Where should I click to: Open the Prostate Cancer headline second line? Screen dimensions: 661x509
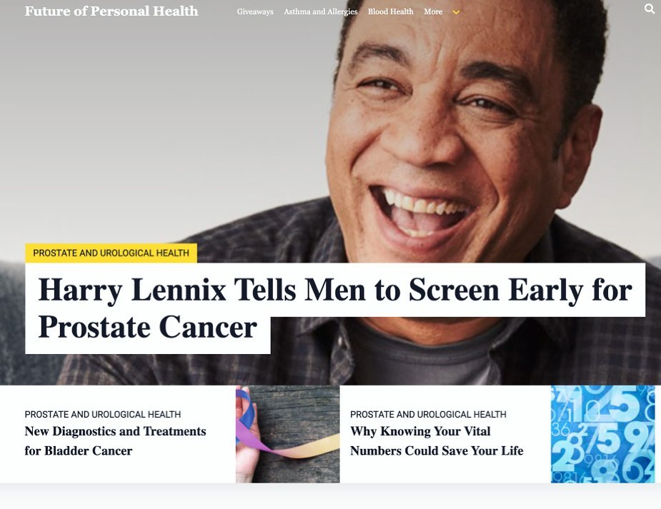147,327
